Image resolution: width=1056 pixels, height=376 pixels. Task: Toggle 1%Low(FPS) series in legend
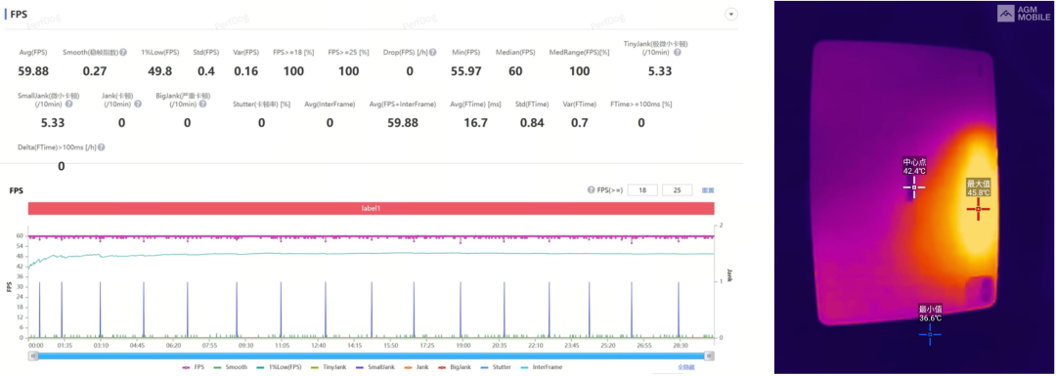pyautogui.click(x=280, y=367)
